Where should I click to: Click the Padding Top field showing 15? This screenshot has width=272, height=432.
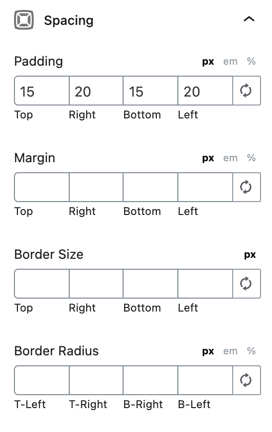coord(42,91)
